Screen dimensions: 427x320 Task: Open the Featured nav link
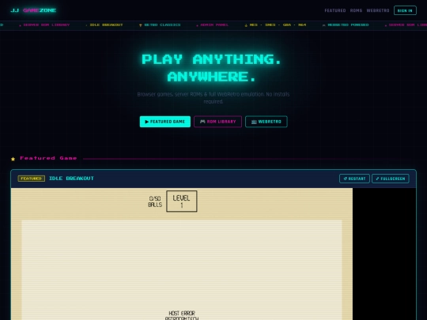pyautogui.click(x=335, y=10)
